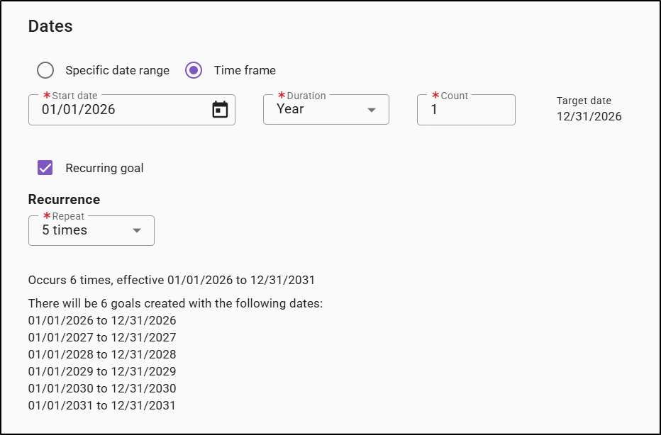Click the red asterisk beside Duration
The width and height of the screenshot is (661, 435).
[280, 95]
